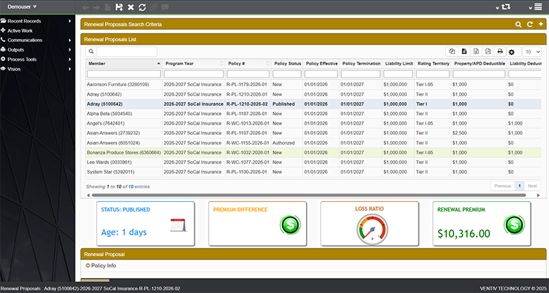Add new renewal proposal with plus icon

(540, 24)
